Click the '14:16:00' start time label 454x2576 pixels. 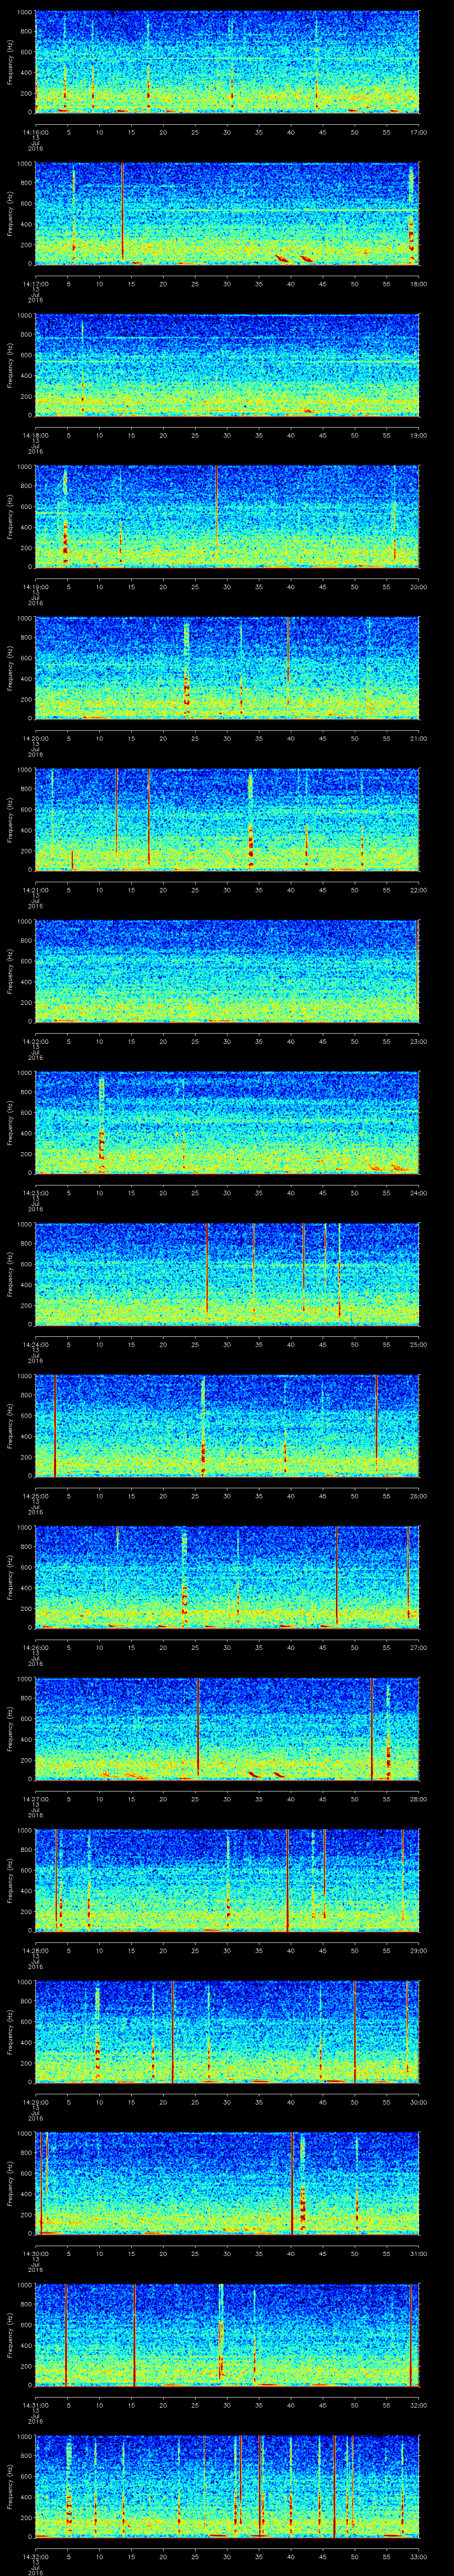pos(36,132)
